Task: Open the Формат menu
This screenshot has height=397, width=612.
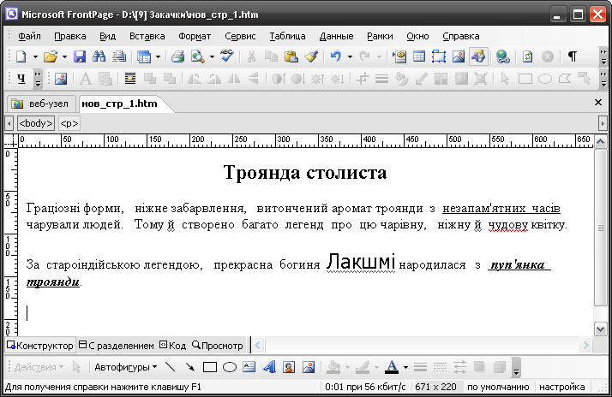Action: [195, 36]
